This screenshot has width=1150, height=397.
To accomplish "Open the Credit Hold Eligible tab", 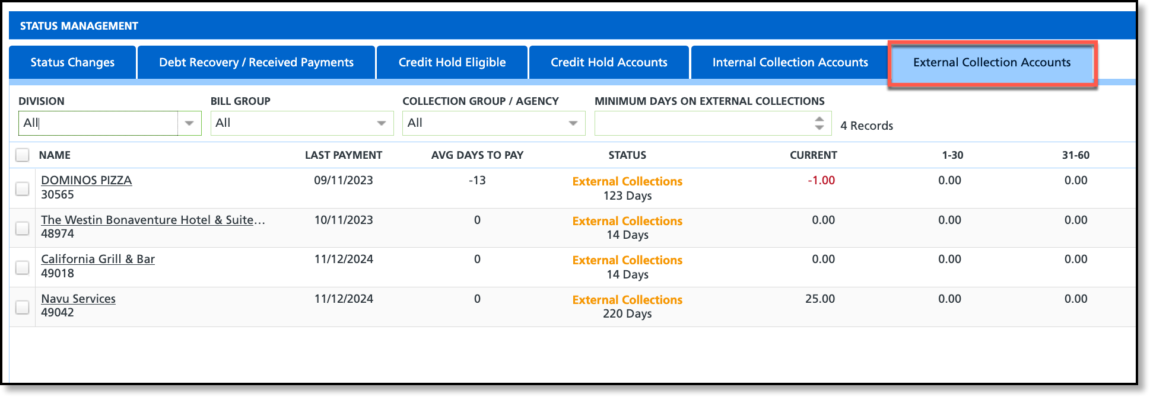I will pyautogui.click(x=452, y=62).
